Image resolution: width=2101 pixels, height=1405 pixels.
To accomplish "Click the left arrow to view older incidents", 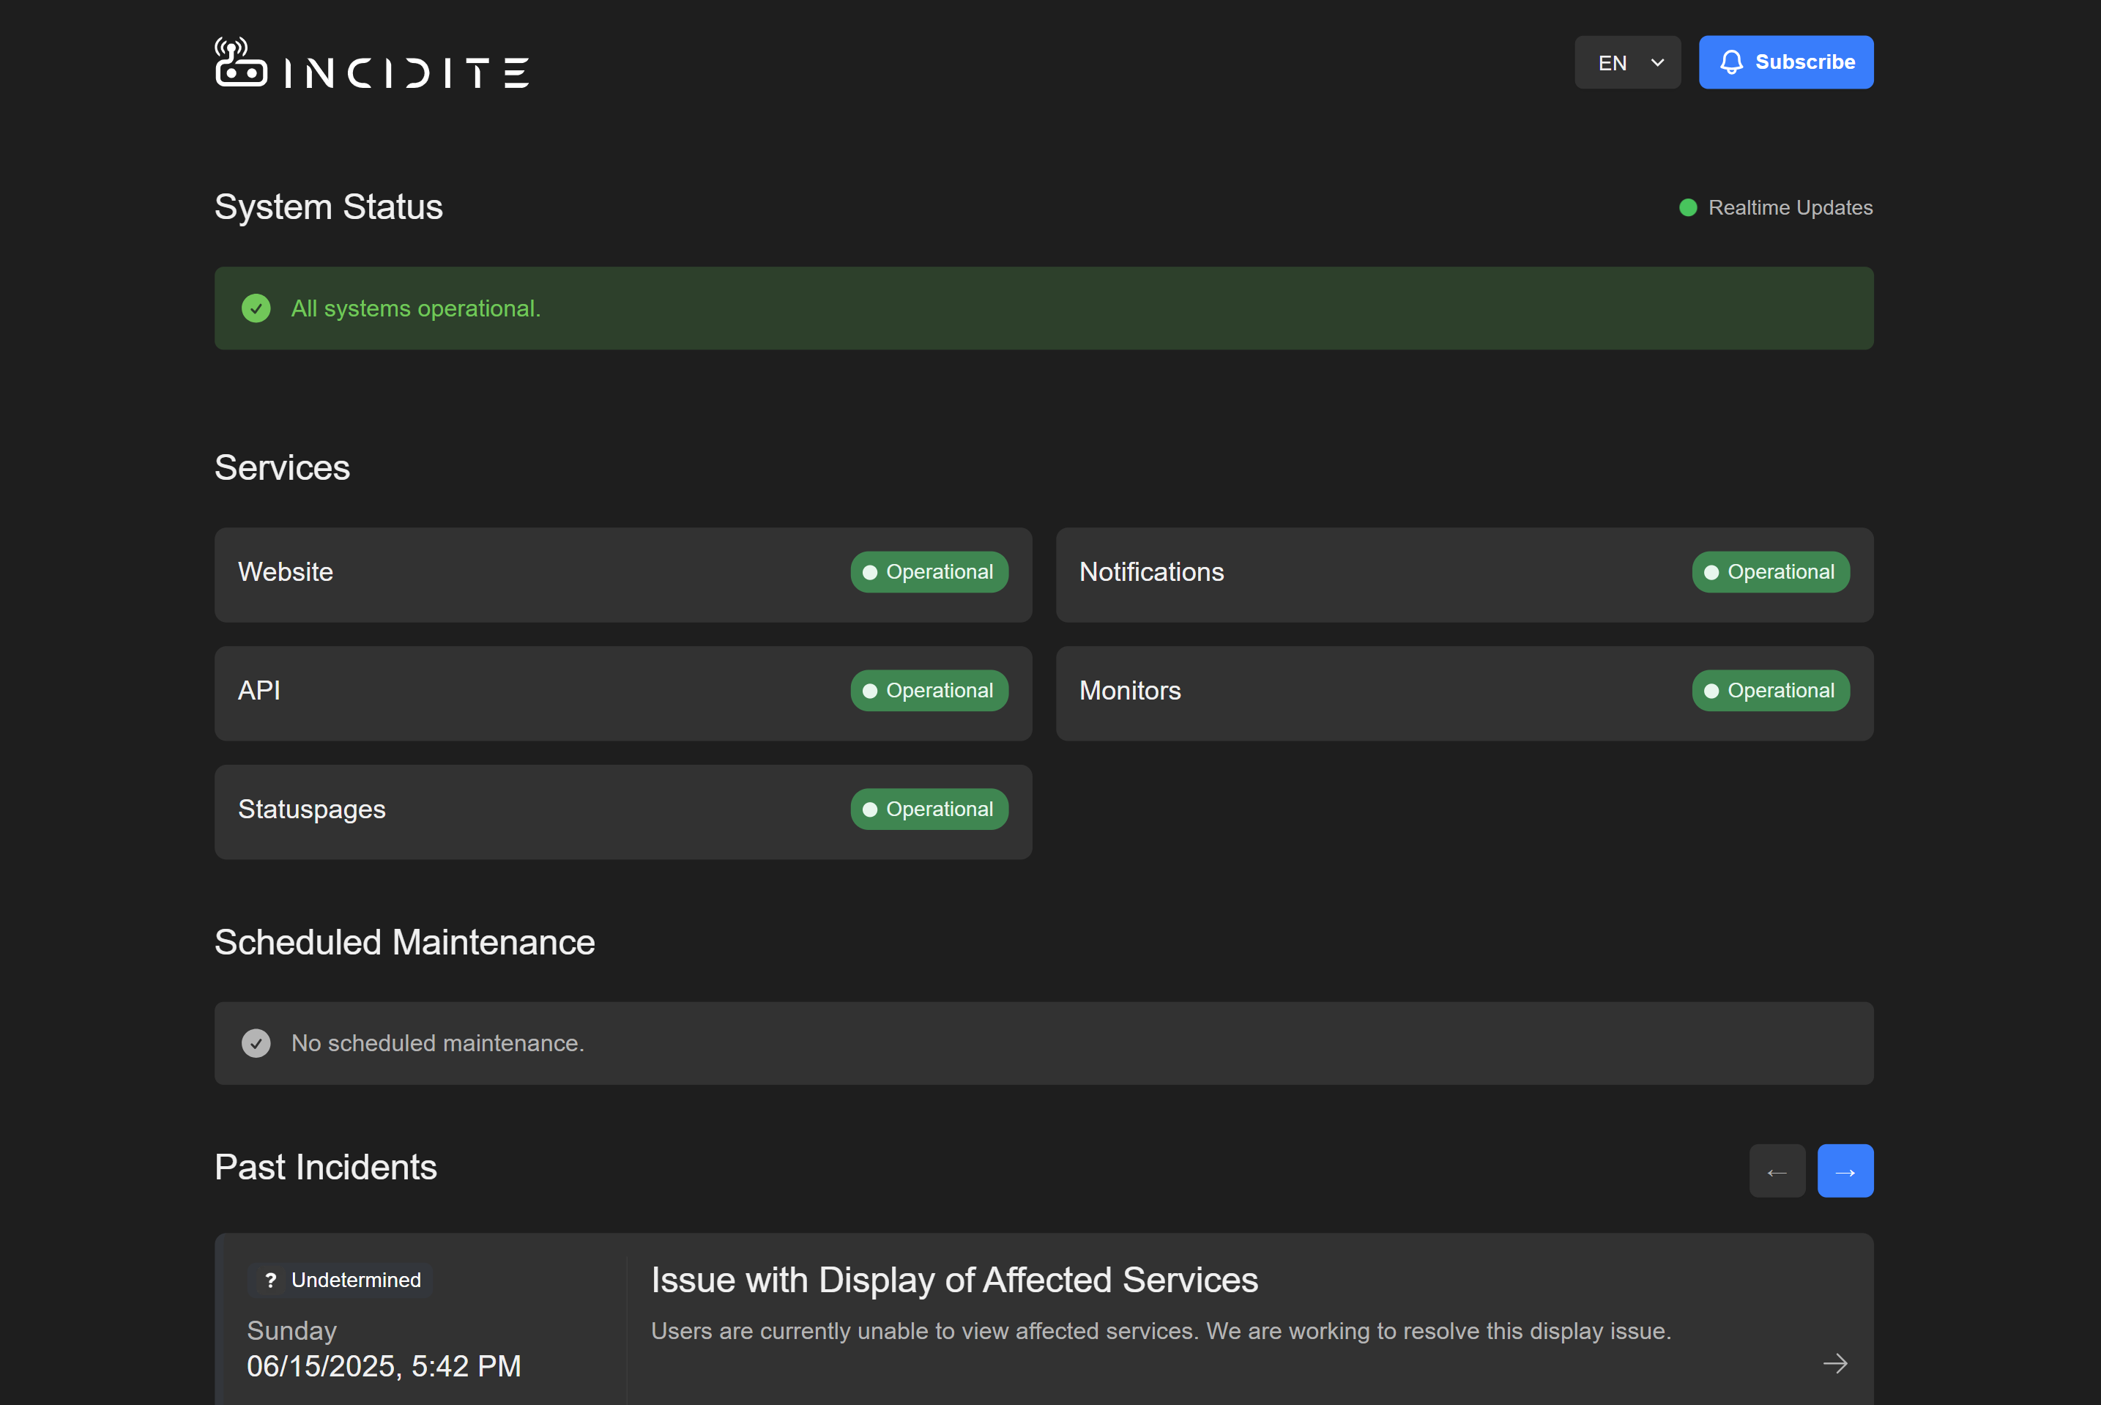I will click(1778, 1171).
